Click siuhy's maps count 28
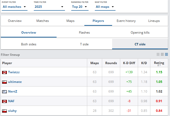 95,111
